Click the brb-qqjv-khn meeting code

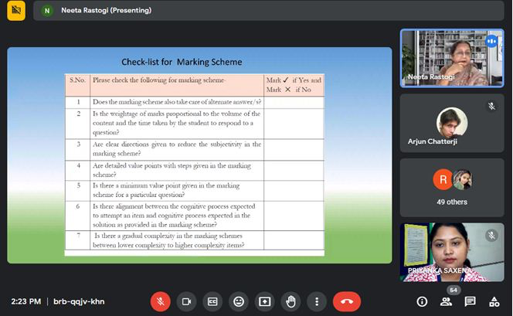click(x=80, y=301)
